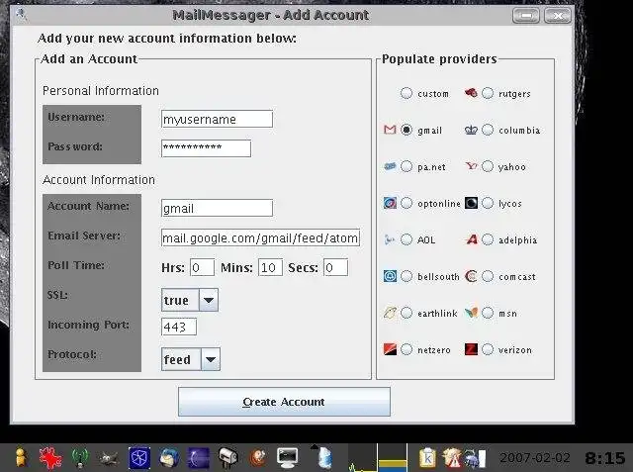Image resolution: width=633 pixels, height=472 pixels.
Task: Pick the netzero radio button
Action: click(x=407, y=349)
